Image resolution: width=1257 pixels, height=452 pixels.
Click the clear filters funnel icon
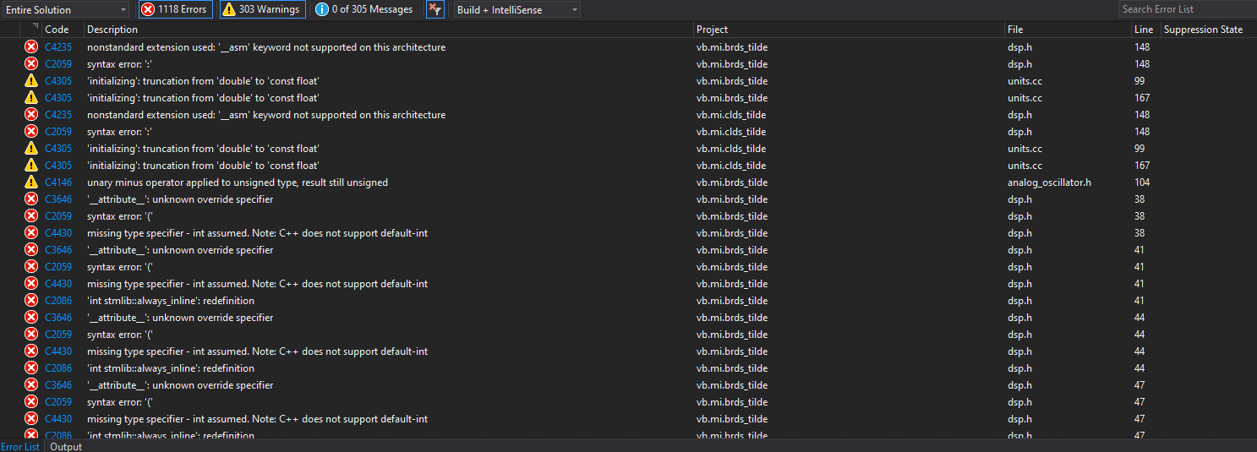point(434,9)
